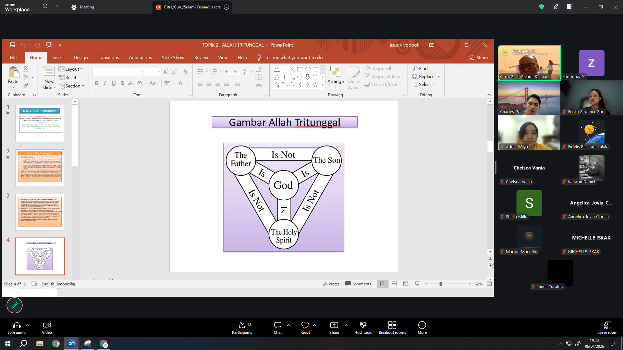Viewport: 623px width, 350px height.
Task: Toggle text Shadow formatting
Action: [x=122, y=83]
